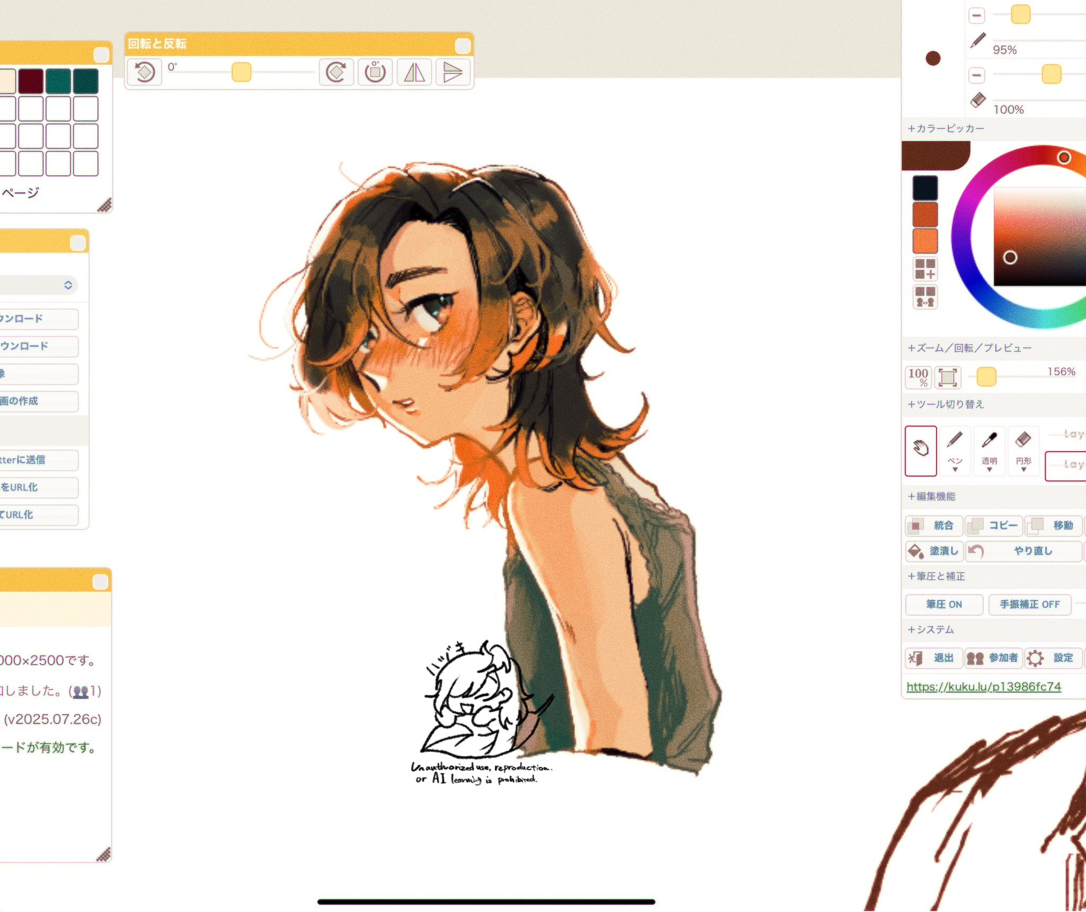
Task: Collapse the +カラーピッカー section header
Action: (946, 129)
